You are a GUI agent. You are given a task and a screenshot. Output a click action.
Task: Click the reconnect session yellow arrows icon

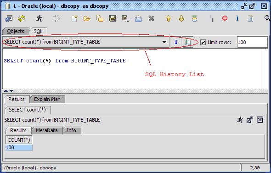22,18
